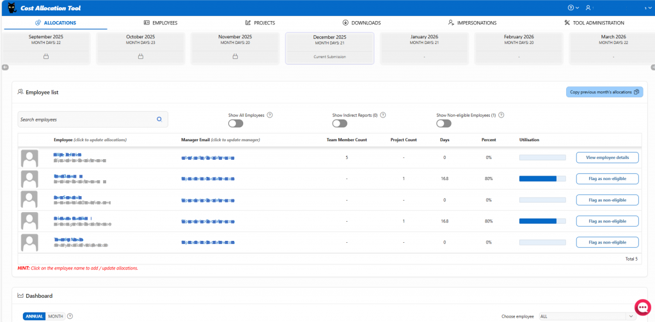
Task: Click the info icon beside Show Non-eligible Employees
Action: (x=501, y=115)
